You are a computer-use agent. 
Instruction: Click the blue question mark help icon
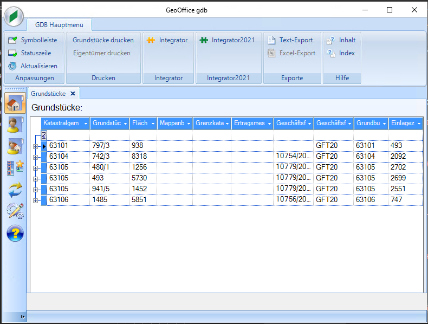(15, 234)
